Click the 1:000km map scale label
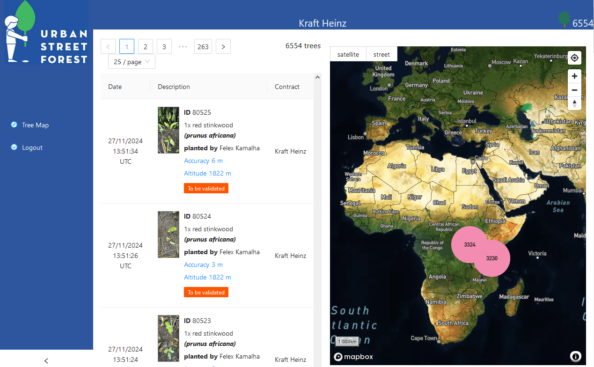 [x=347, y=341]
